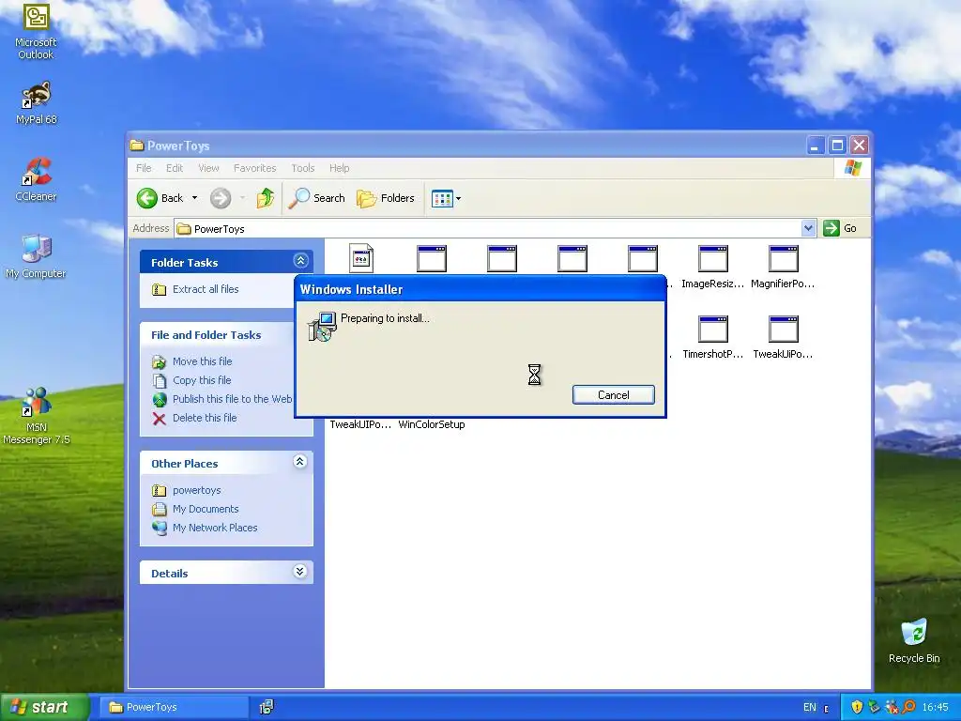Open the Search pane
The image size is (961, 721).
click(x=317, y=198)
